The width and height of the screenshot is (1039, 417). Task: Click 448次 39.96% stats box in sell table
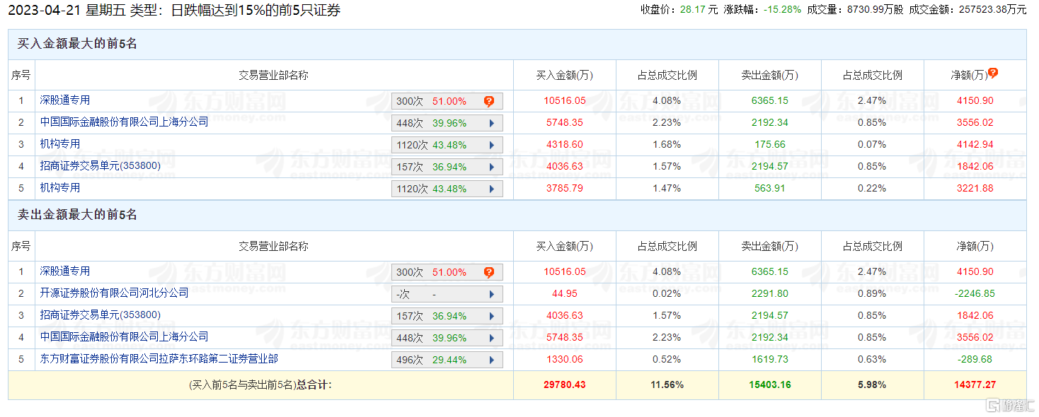(447, 338)
